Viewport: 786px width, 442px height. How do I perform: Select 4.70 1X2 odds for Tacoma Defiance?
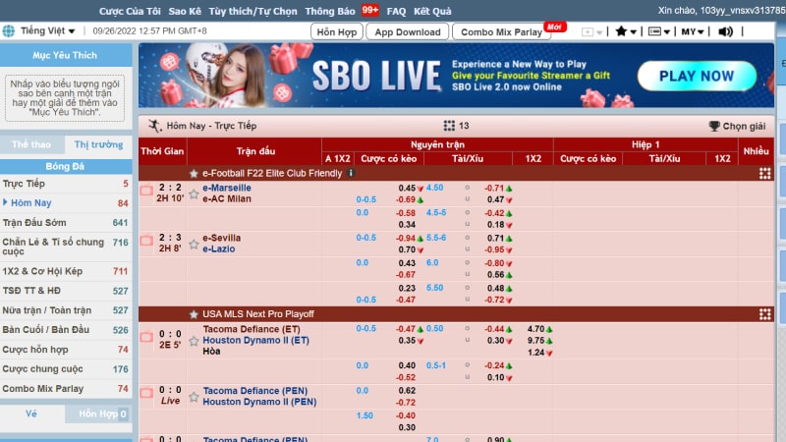(535, 329)
